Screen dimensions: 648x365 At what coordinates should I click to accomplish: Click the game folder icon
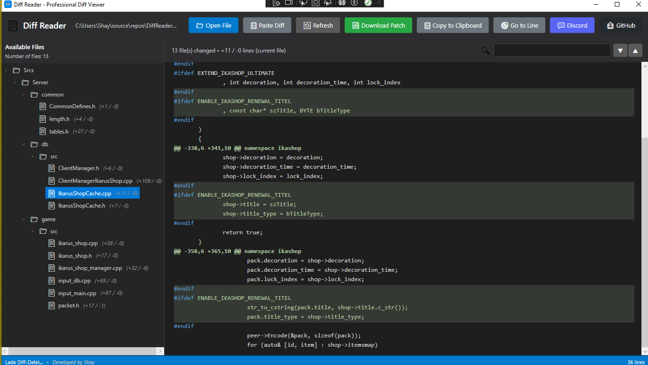pyautogui.click(x=34, y=219)
